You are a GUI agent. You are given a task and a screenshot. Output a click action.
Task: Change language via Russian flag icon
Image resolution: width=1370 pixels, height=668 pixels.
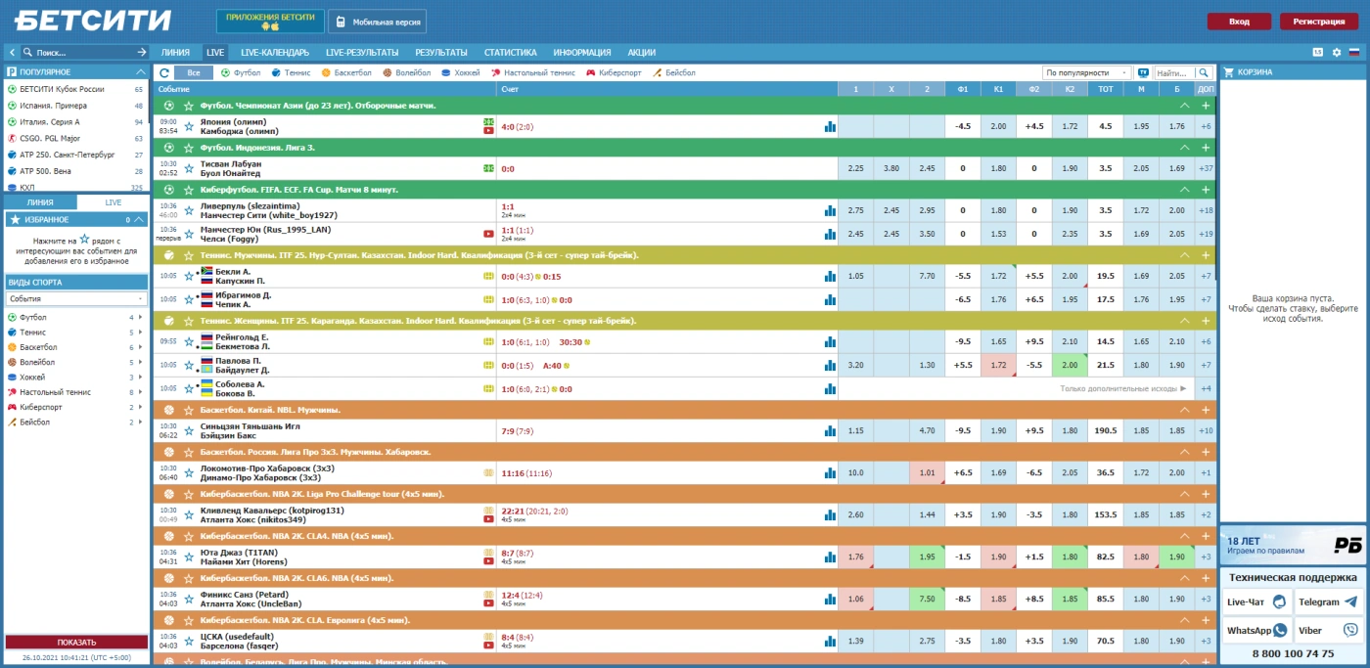pyautogui.click(x=1354, y=52)
